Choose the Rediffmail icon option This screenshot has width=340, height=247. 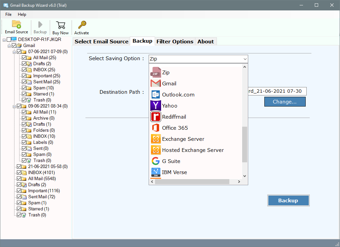156,117
